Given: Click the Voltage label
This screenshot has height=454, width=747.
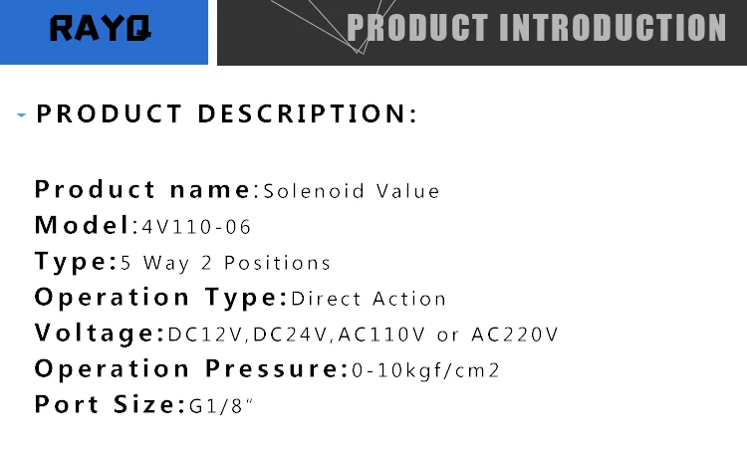Looking at the screenshot, I should 100,333.
